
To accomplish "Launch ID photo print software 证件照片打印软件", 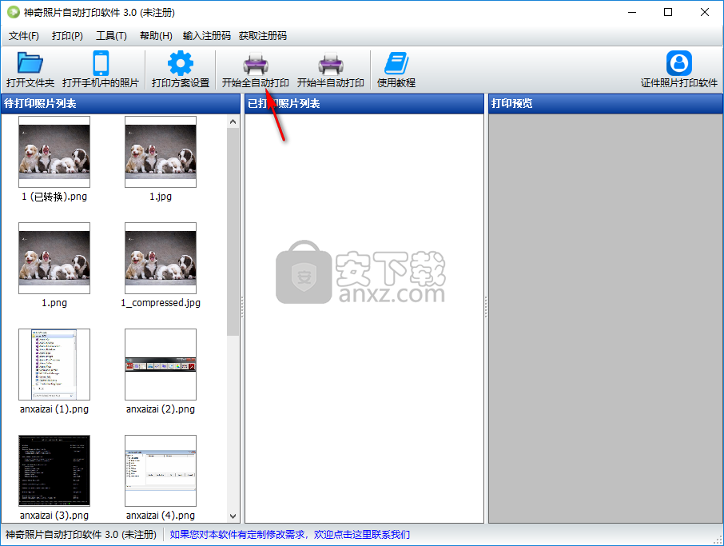I will point(678,70).
